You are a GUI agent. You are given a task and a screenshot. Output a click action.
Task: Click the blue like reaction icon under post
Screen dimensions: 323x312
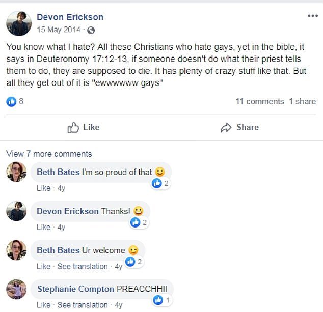[x=11, y=101]
